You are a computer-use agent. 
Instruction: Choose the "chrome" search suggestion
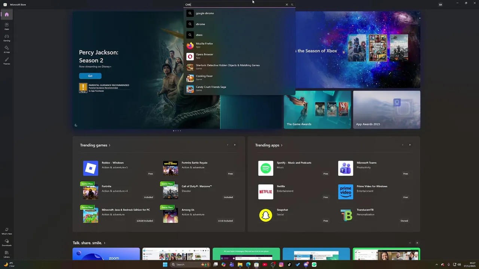(x=239, y=24)
